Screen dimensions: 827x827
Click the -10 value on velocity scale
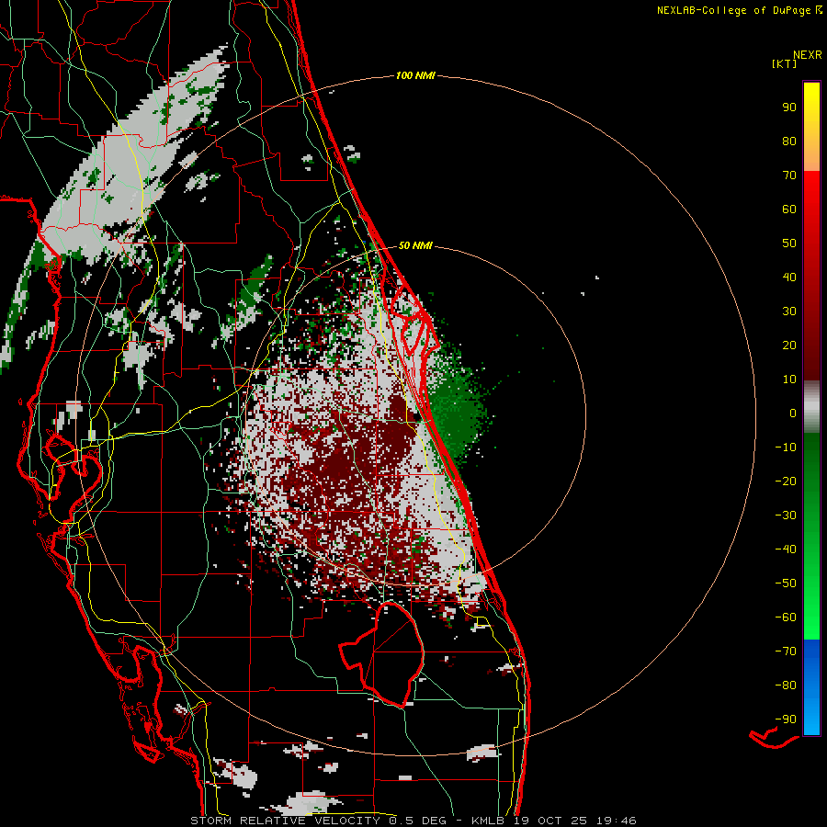pyautogui.click(x=786, y=447)
